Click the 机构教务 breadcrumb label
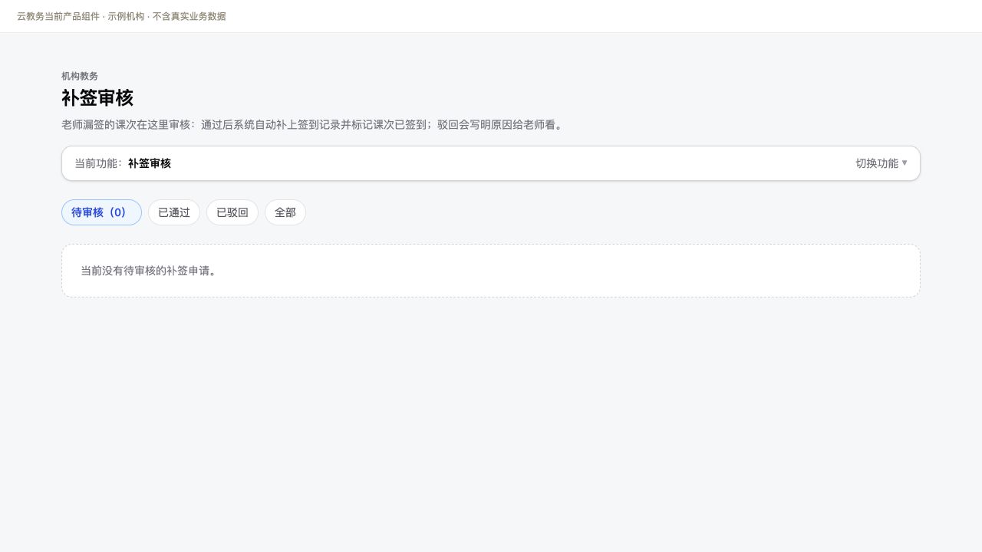This screenshot has height=552, width=982. pyautogui.click(x=80, y=76)
